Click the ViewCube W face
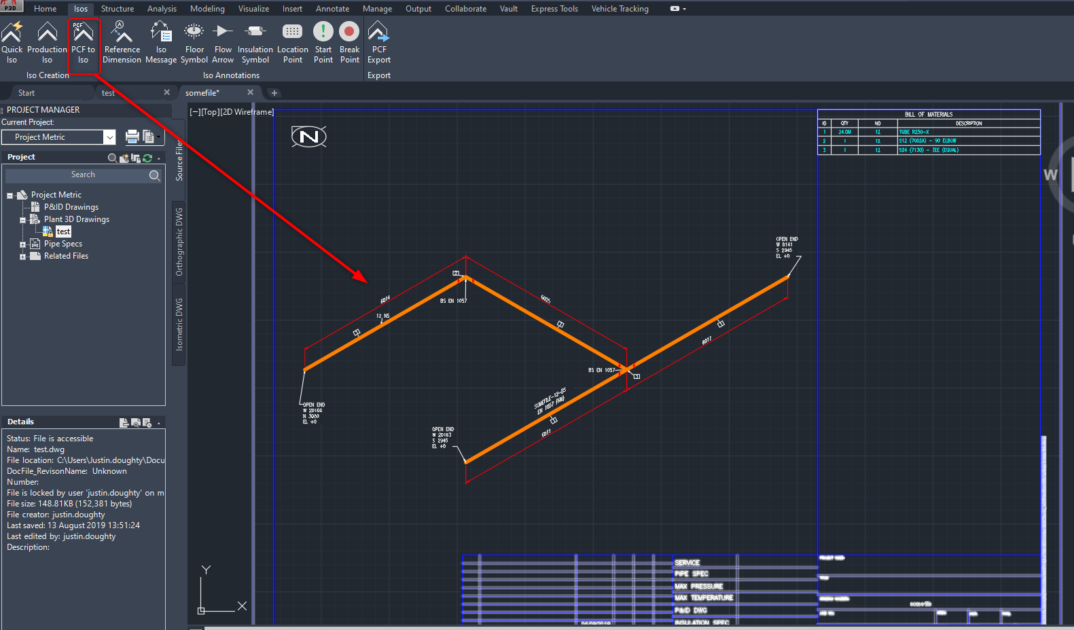Image resolution: width=1074 pixels, height=630 pixels. (1050, 175)
